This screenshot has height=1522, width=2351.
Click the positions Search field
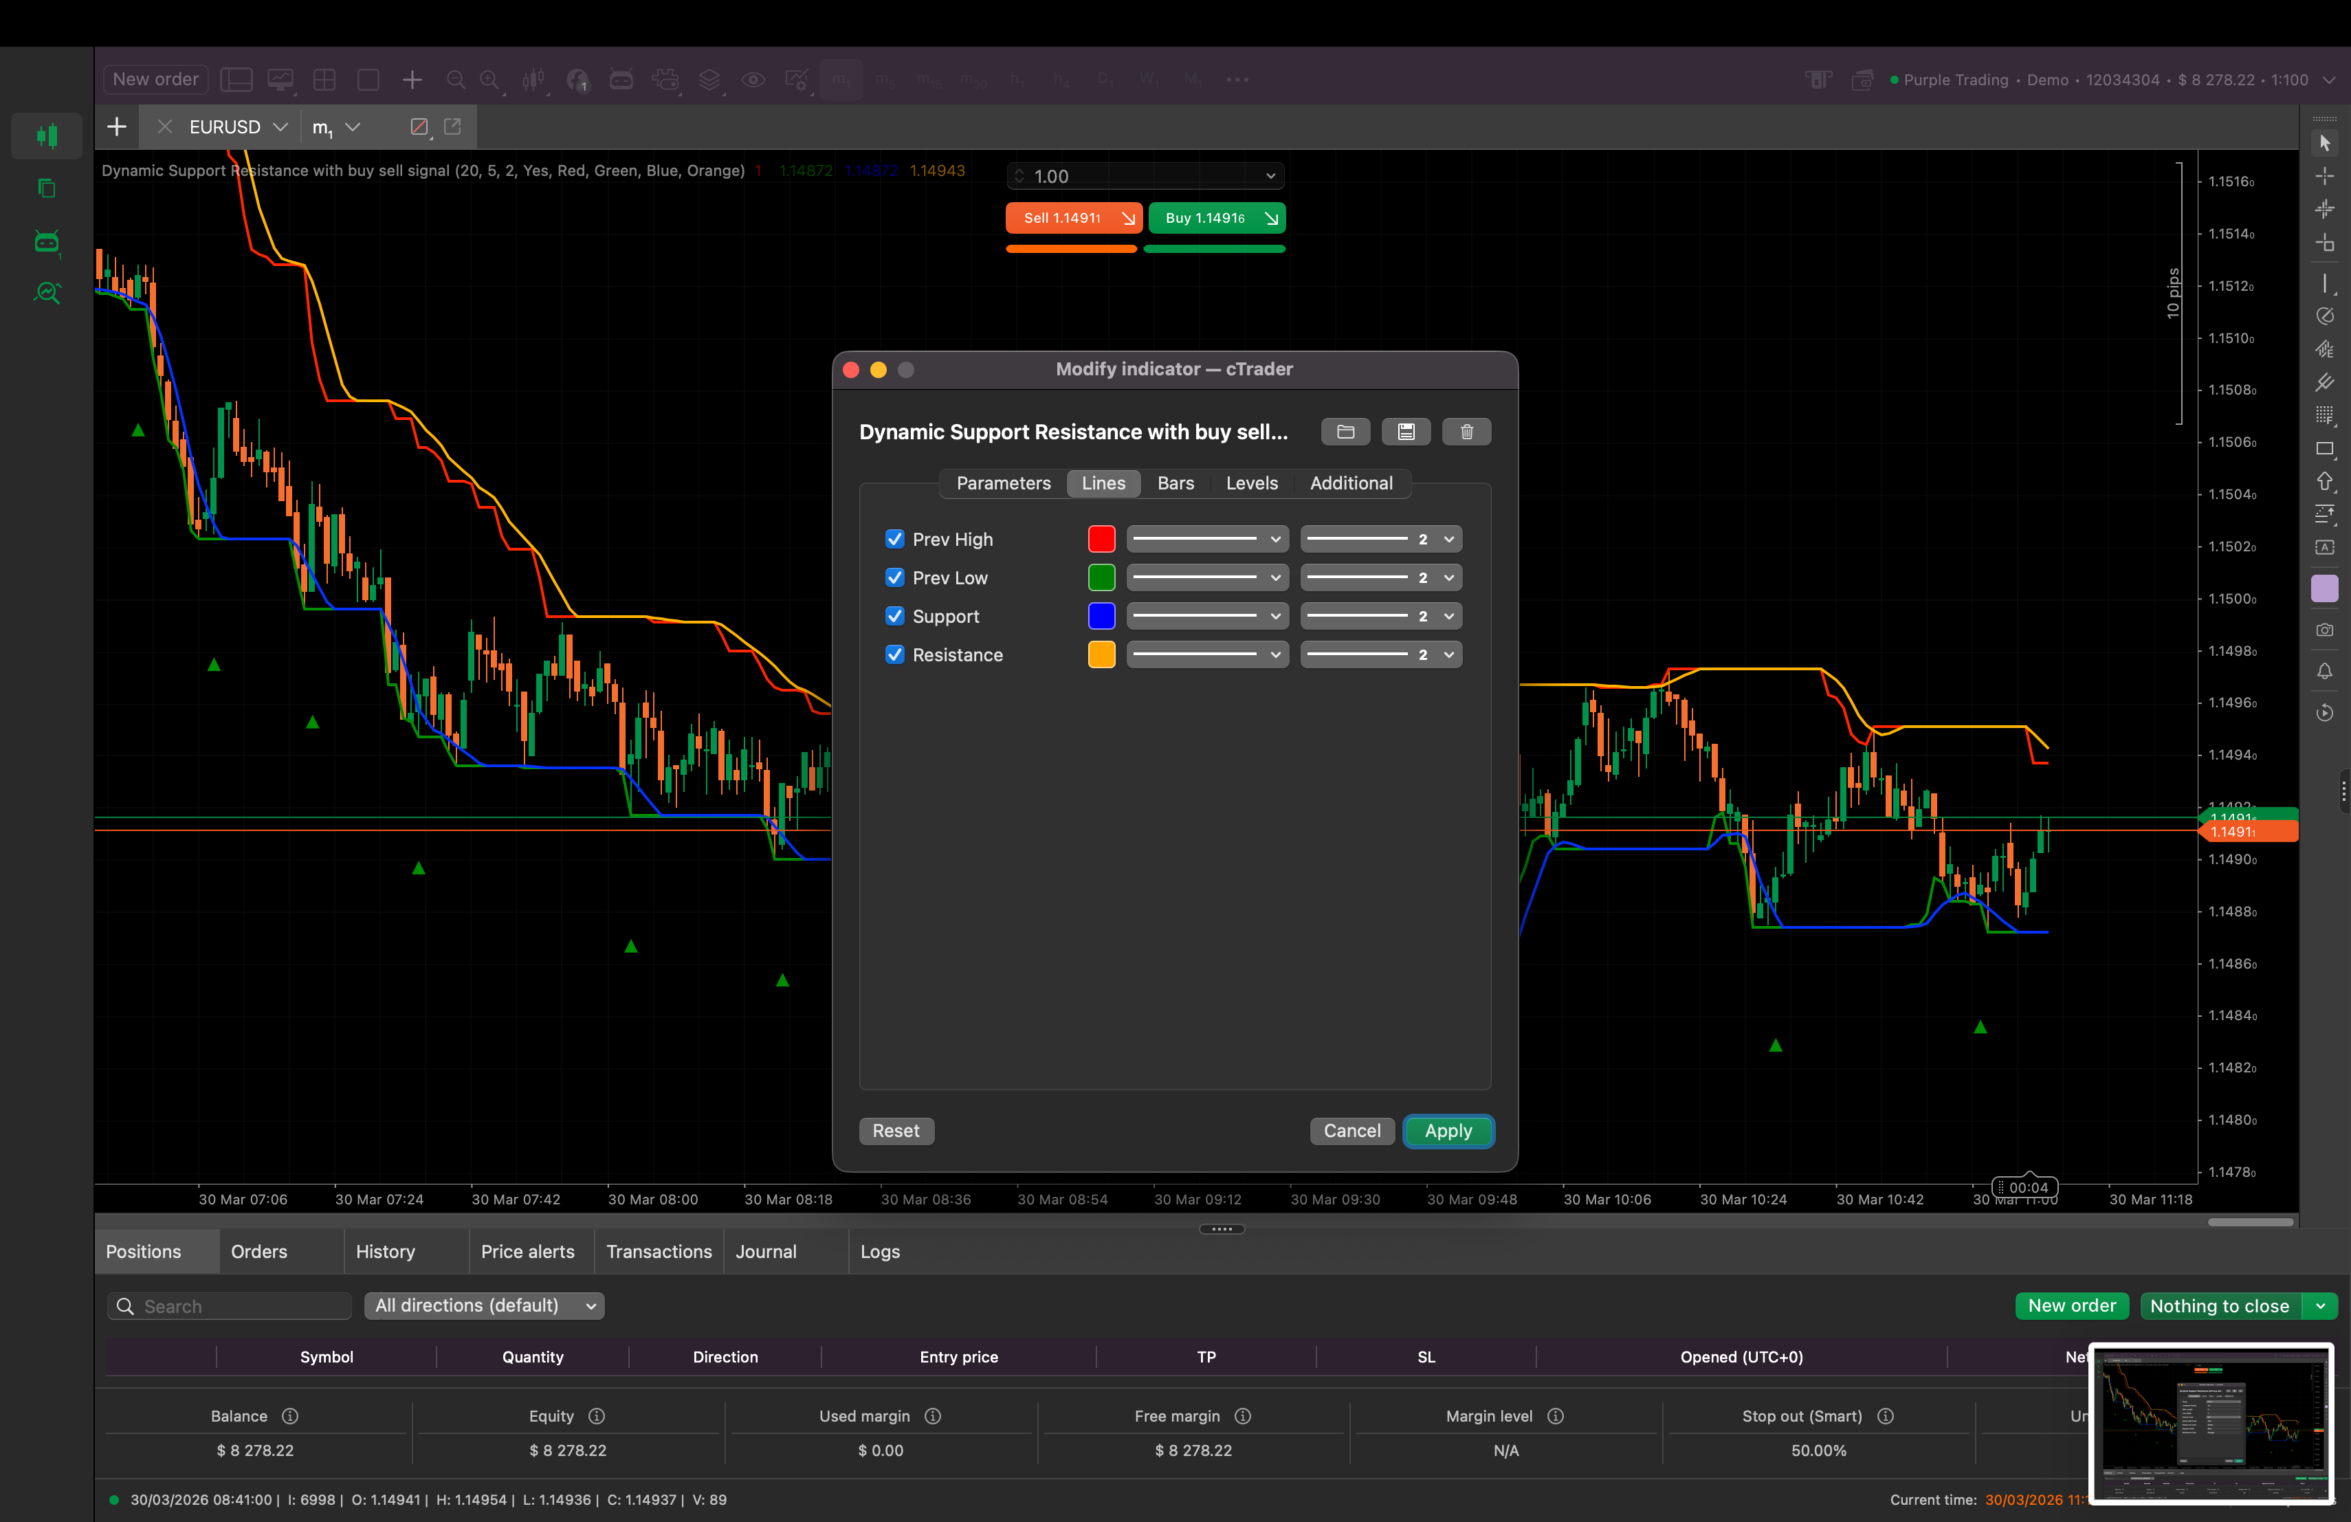point(229,1305)
